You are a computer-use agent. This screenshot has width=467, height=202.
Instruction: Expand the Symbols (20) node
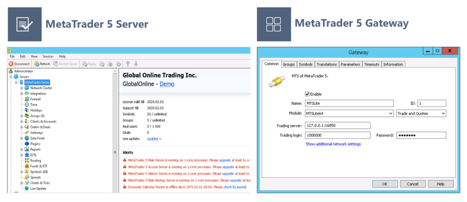(x=21, y=172)
